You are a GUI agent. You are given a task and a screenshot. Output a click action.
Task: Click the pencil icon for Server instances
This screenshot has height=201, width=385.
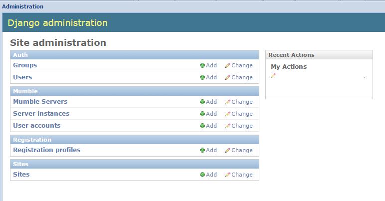[x=228, y=114]
